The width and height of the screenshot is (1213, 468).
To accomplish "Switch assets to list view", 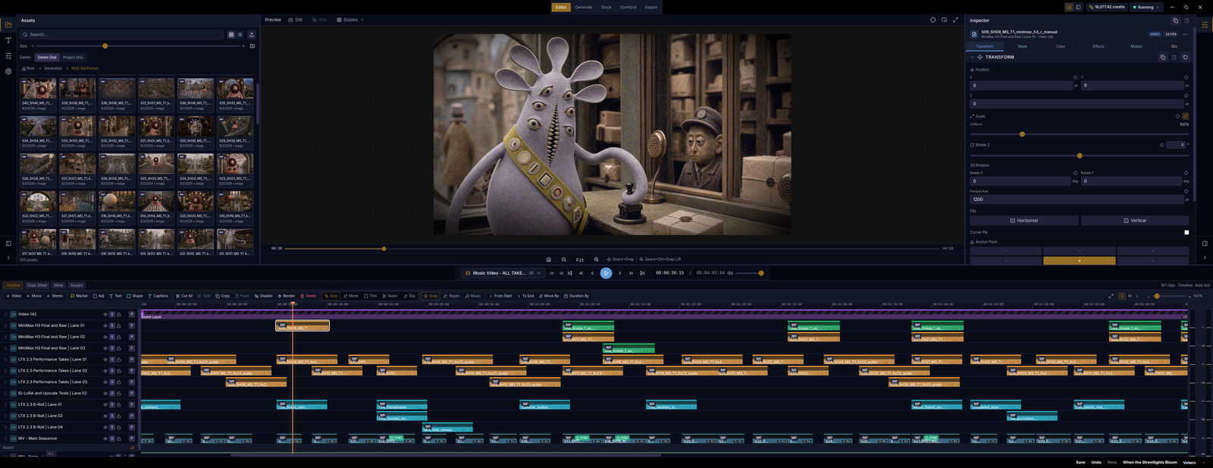I will pyautogui.click(x=240, y=35).
